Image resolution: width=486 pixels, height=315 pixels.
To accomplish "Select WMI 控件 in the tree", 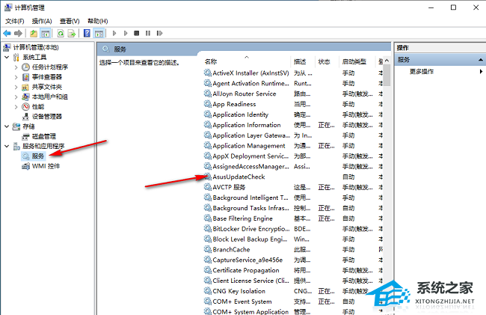I will point(46,166).
